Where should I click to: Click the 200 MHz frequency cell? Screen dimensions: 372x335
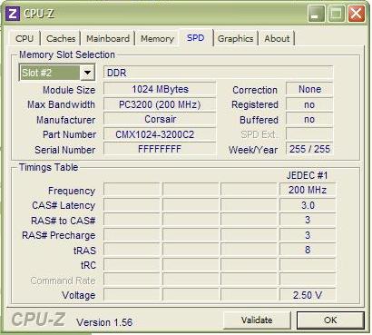click(308, 190)
